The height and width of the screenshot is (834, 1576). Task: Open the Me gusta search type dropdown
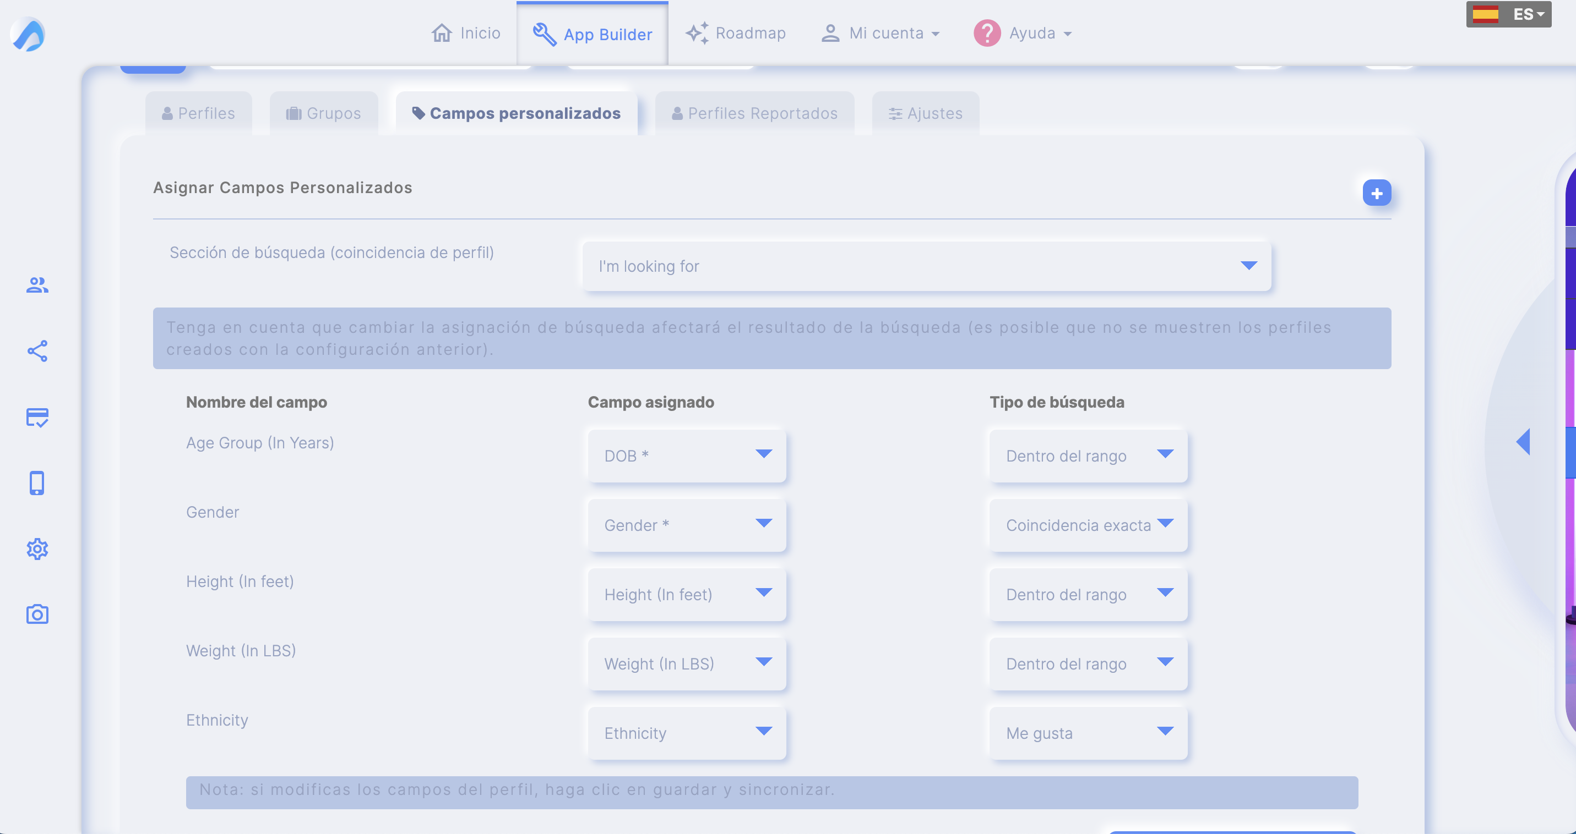(1089, 733)
